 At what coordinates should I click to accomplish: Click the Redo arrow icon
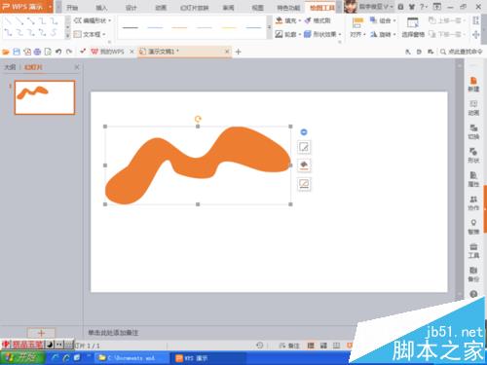tap(69, 52)
